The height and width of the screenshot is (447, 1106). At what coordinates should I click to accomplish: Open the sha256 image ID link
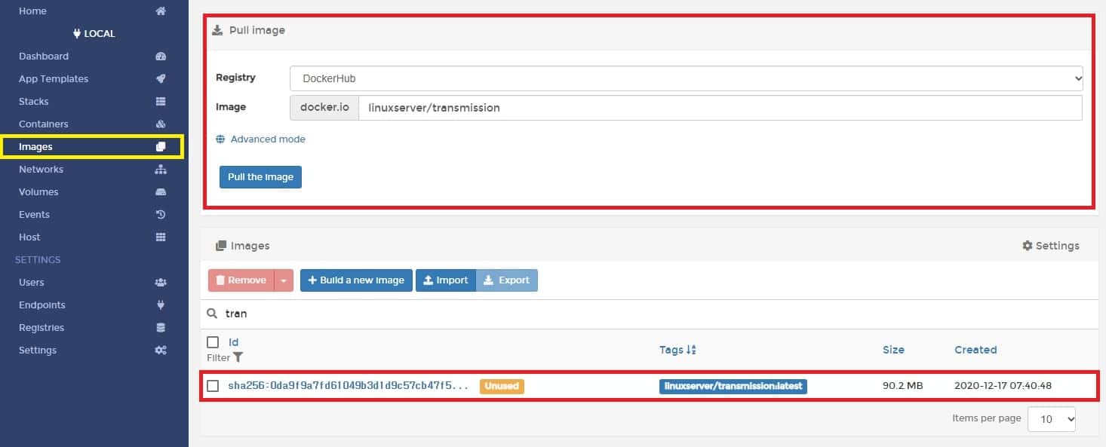[x=349, y=386]
